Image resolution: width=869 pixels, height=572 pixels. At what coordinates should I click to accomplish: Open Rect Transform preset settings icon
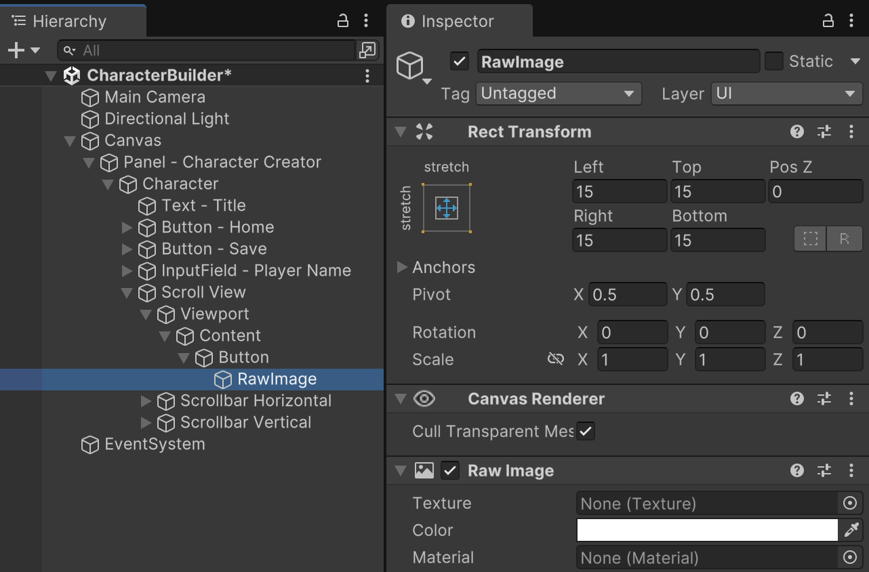[x=824, y=132]
